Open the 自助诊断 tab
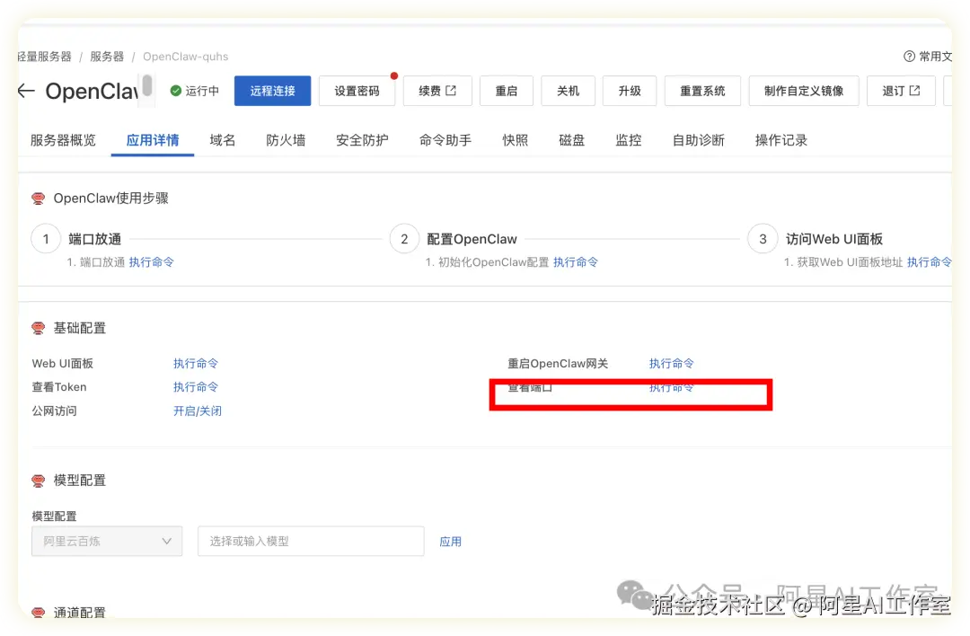970x636 pixels. point(699,140)
